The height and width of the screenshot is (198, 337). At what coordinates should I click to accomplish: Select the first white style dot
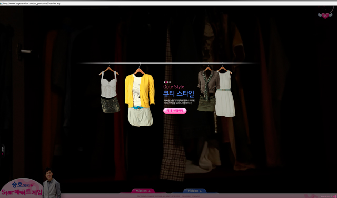164,82
